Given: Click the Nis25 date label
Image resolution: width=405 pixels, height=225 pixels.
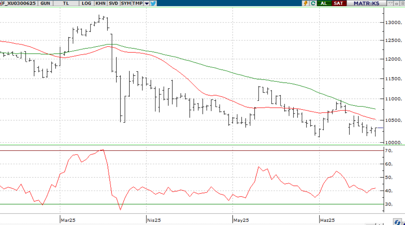Looking at the screenshot, I should tap(154, 220).
